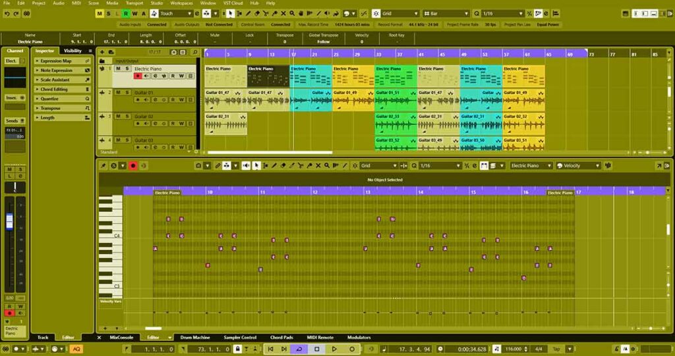
Task: Click the channel volume fader handle
Action: 10,222
